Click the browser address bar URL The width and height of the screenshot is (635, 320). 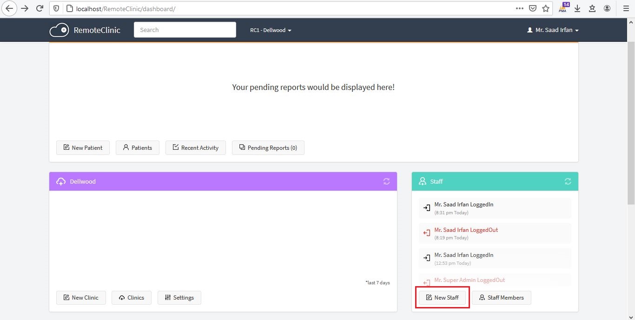pos(126,8)
